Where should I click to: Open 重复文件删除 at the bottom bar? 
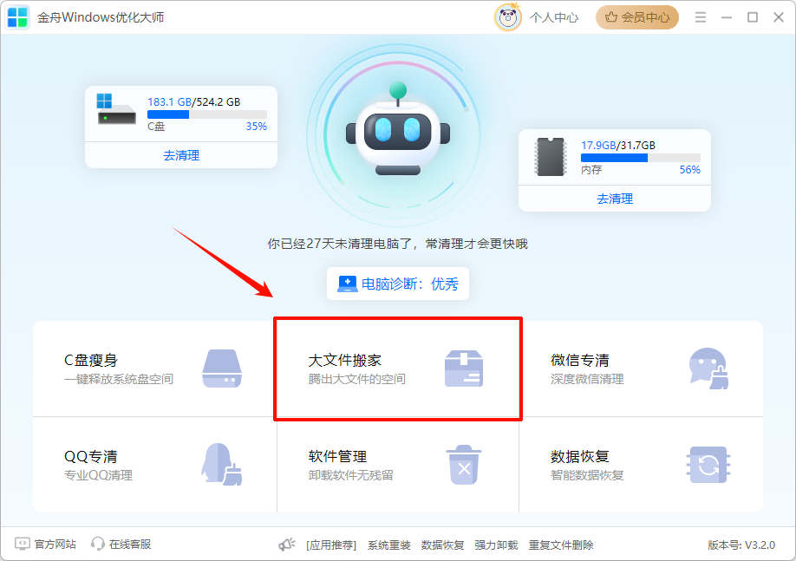[x=561, y=545]
